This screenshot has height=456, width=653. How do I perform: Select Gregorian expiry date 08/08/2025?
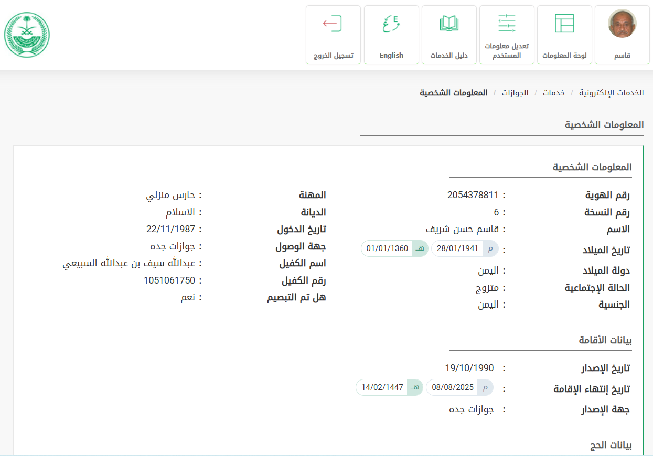pos(453,388)
